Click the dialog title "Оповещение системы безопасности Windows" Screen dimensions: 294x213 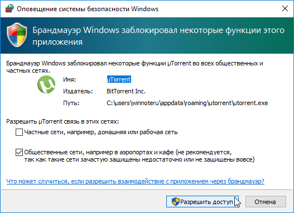point(88,9)
